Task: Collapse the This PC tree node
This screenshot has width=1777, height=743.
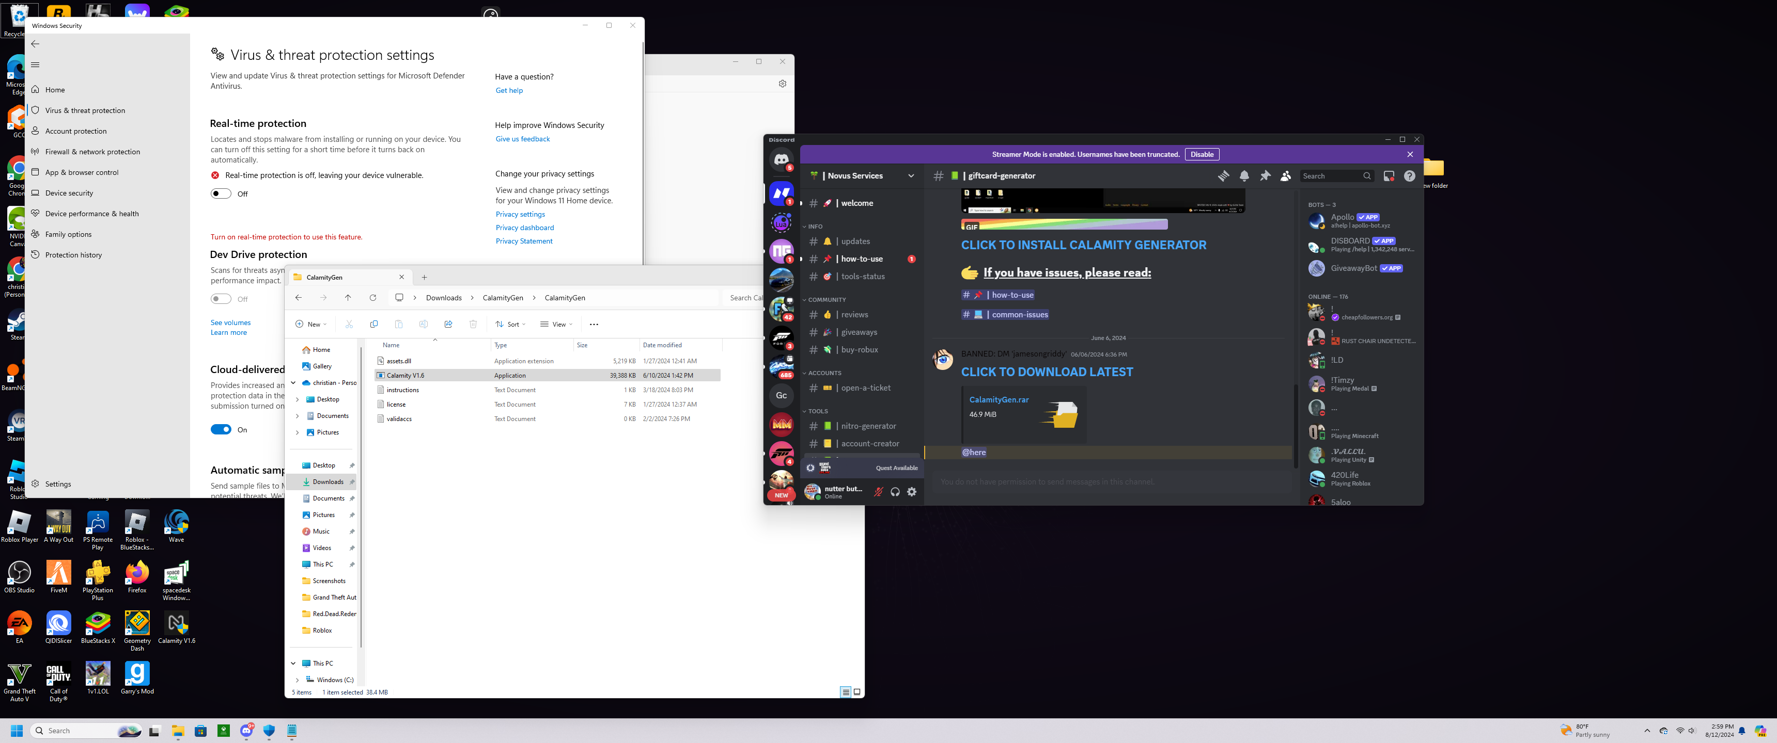Action: click(293, 663)
